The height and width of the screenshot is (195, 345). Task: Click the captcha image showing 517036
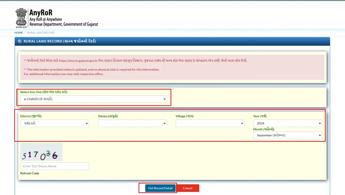(x=41, y=152)
